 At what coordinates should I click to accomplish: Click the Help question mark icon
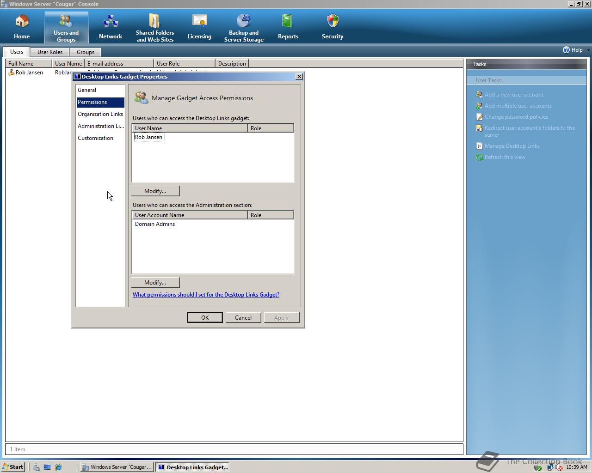click(566, 50)
